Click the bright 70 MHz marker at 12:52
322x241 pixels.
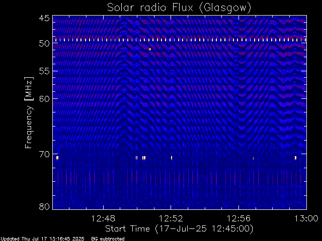pos(172,158)
